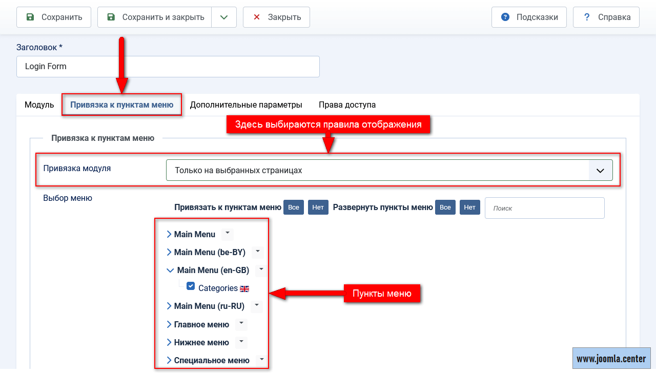Viewport: 656px width, 374px height.
Task: Open caret menu beside Главное меню
Action: point(241,324)
